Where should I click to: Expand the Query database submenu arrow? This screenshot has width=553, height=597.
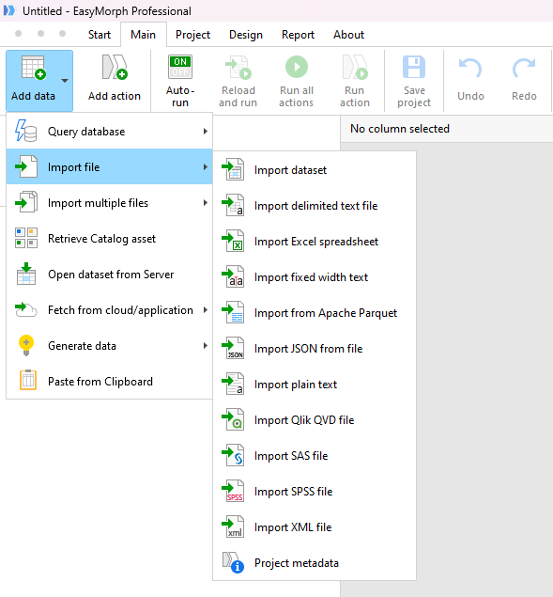(206, 132)
